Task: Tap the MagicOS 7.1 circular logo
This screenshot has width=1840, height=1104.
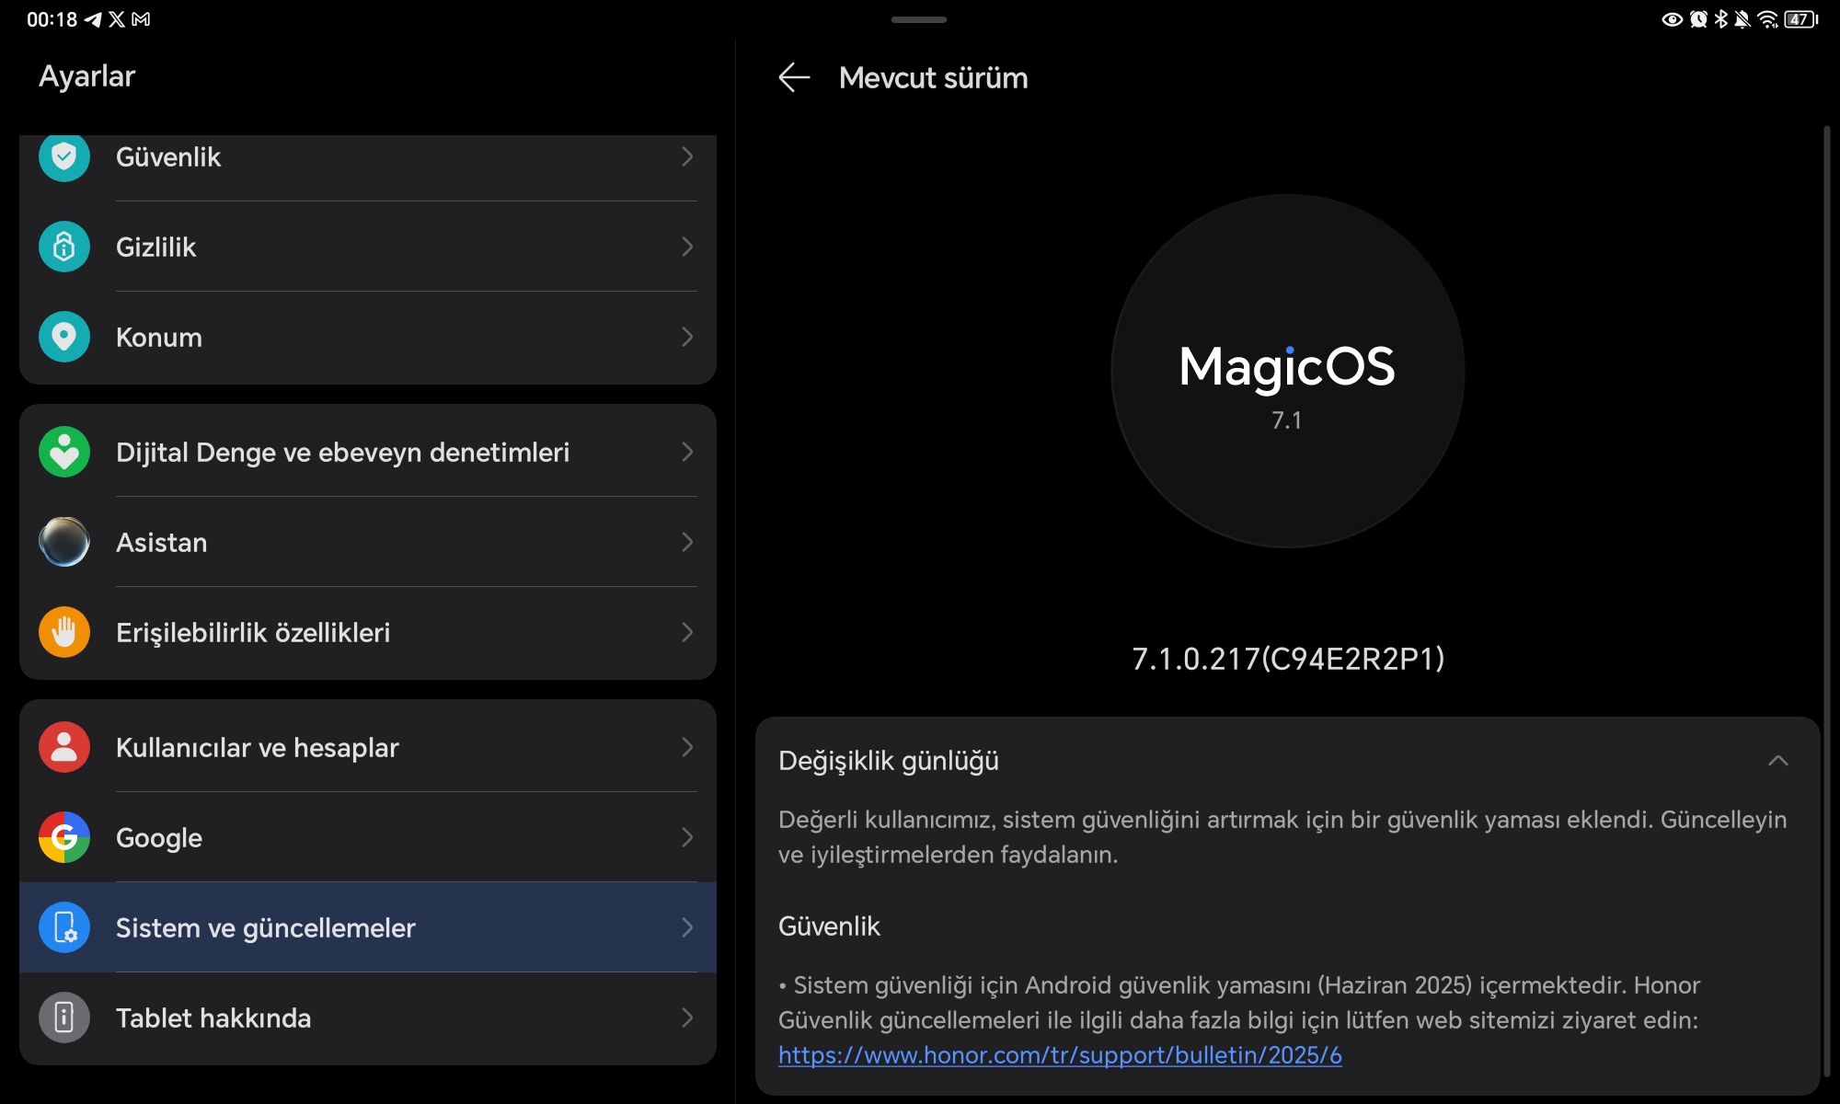Action: tap(1288, 371)
